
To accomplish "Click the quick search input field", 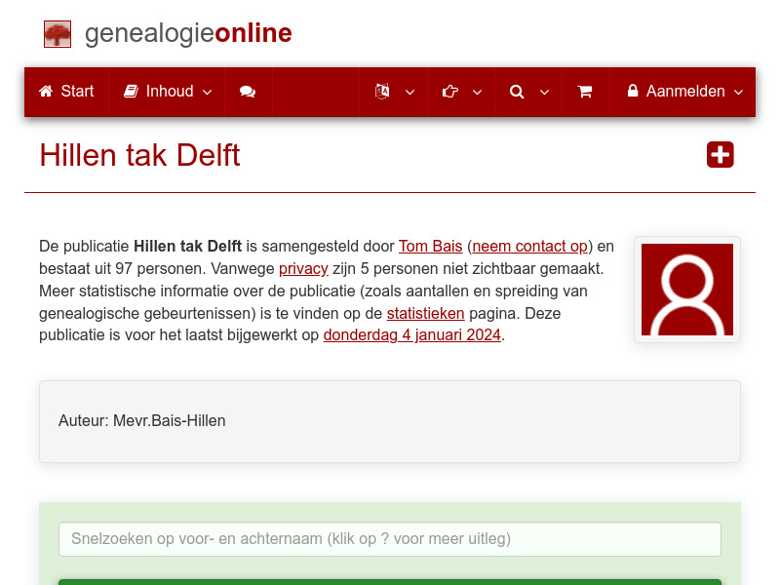I will pyautogui.click(x=389, y=539).
